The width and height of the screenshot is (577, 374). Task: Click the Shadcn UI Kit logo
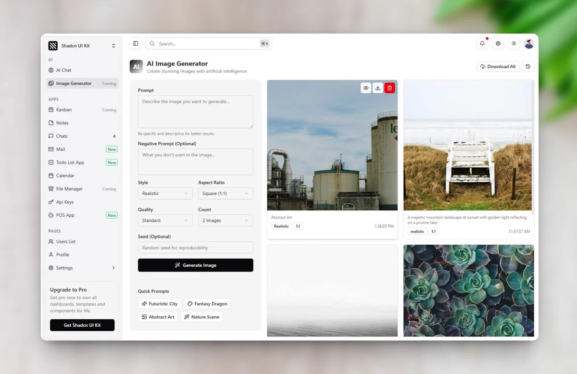pos(53,46)
